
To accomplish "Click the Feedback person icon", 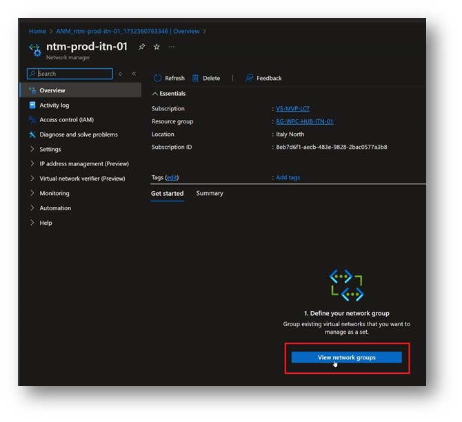I will pyautogui.click(x=249, y=78).
